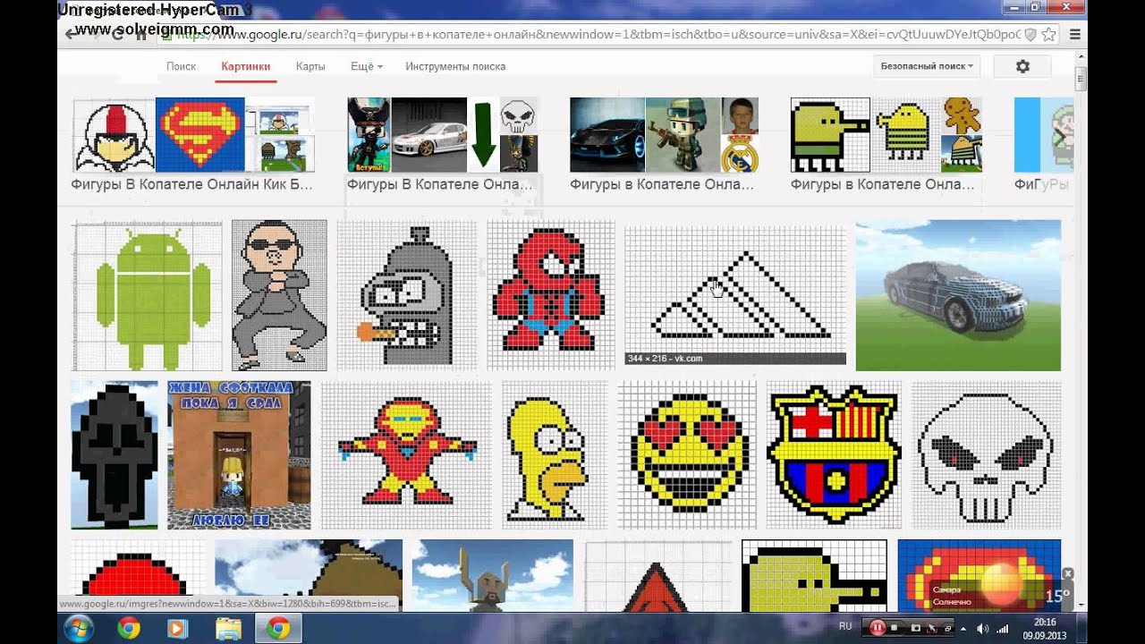Open the Gangnam Style dancer pixel image

click(279, 295)
